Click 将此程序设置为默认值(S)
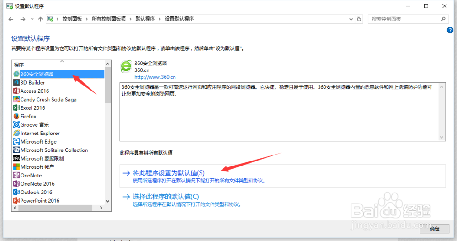Screen dimensions: 457x241 (169, 173)
